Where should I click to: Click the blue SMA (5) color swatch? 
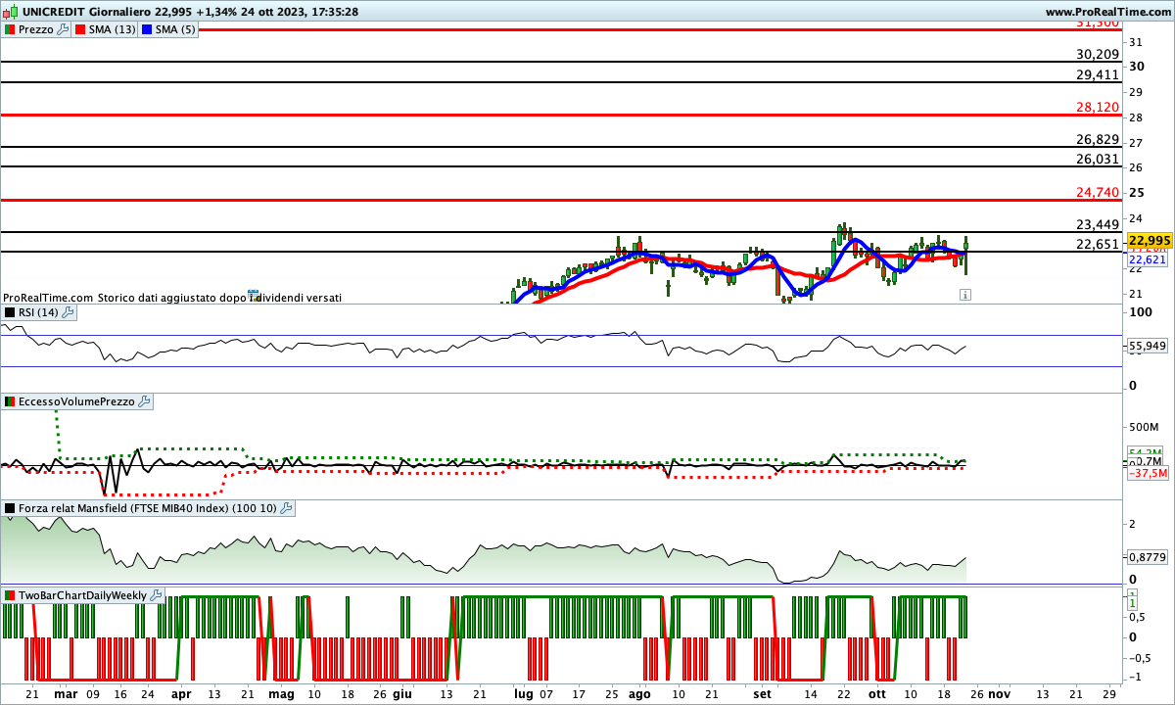pos(147,29)
